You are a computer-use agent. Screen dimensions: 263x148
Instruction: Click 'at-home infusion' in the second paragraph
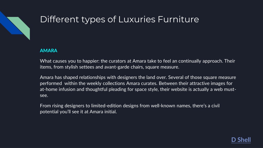[58, 89]
